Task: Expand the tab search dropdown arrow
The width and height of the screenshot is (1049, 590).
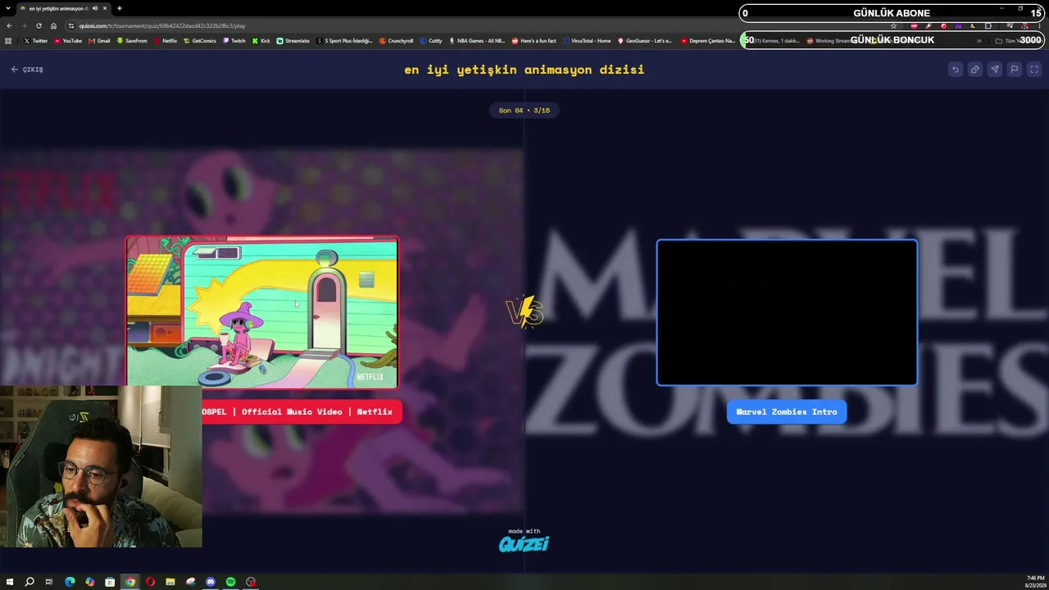Action: pos(8,8)
